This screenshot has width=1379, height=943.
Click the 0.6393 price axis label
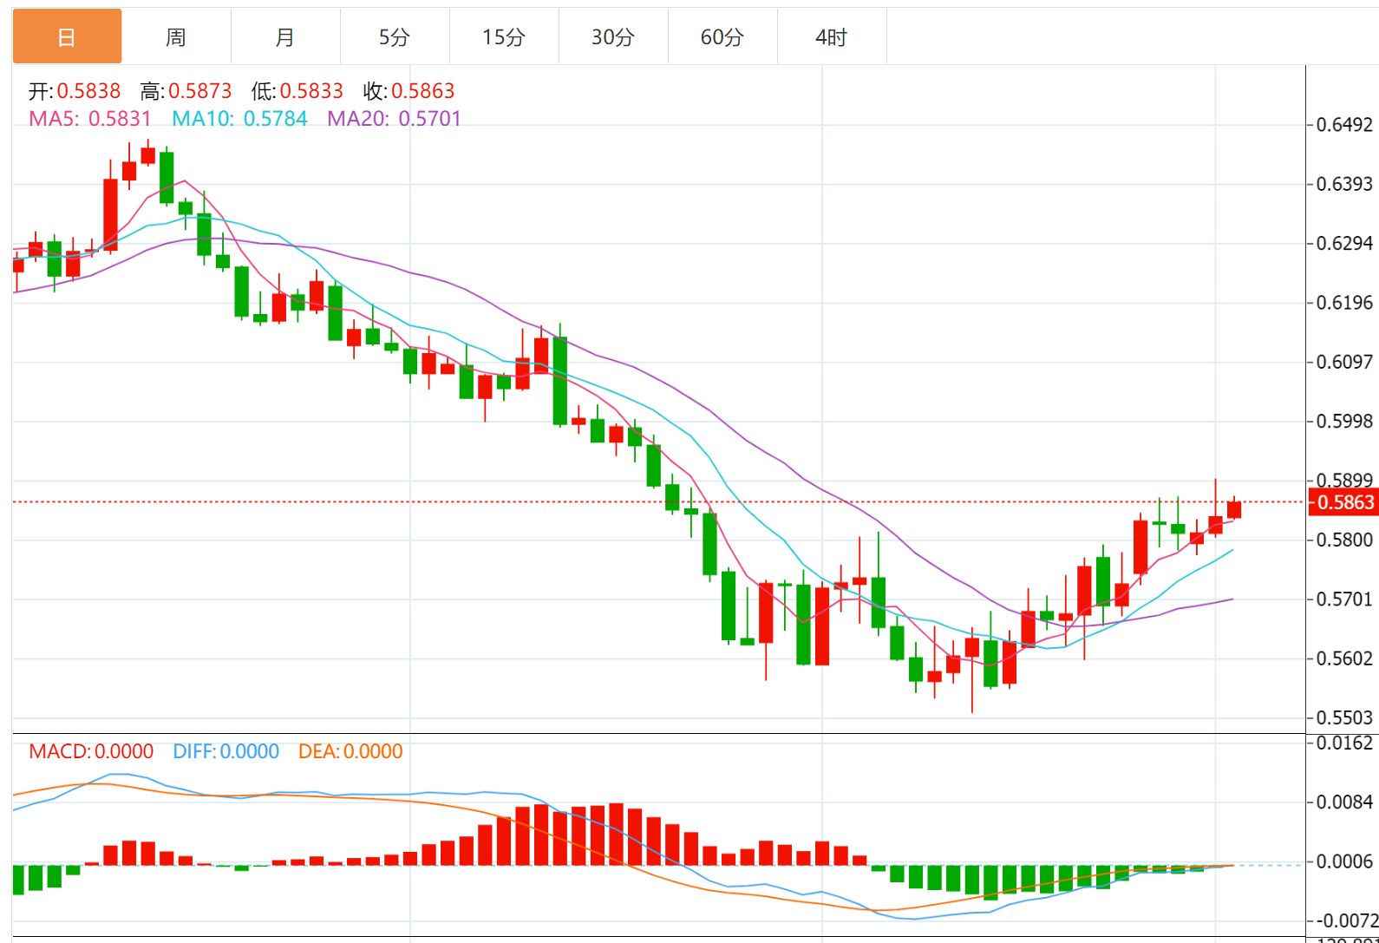point(1344,184)
